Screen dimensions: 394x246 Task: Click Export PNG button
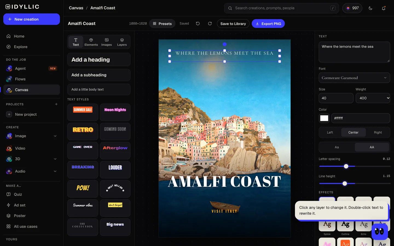click(x=268, y=24)
